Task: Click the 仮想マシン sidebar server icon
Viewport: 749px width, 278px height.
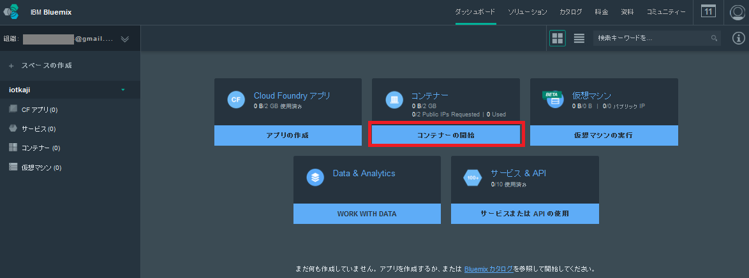Action: 13,167
